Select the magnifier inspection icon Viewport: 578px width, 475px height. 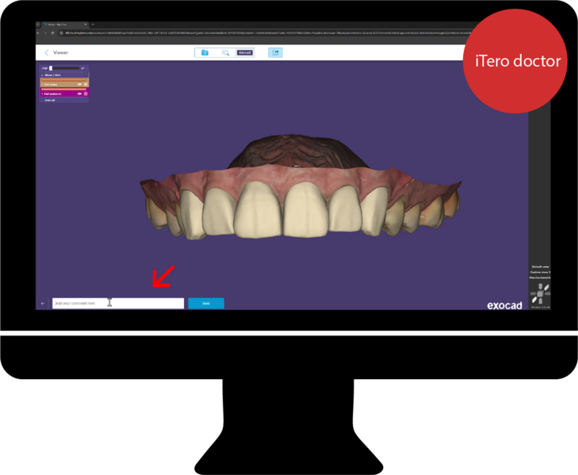[x=225, y=53]
